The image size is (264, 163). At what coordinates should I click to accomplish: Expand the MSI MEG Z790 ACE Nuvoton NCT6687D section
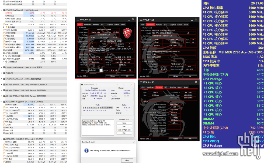pyautogui.click(x=1, y=85)
